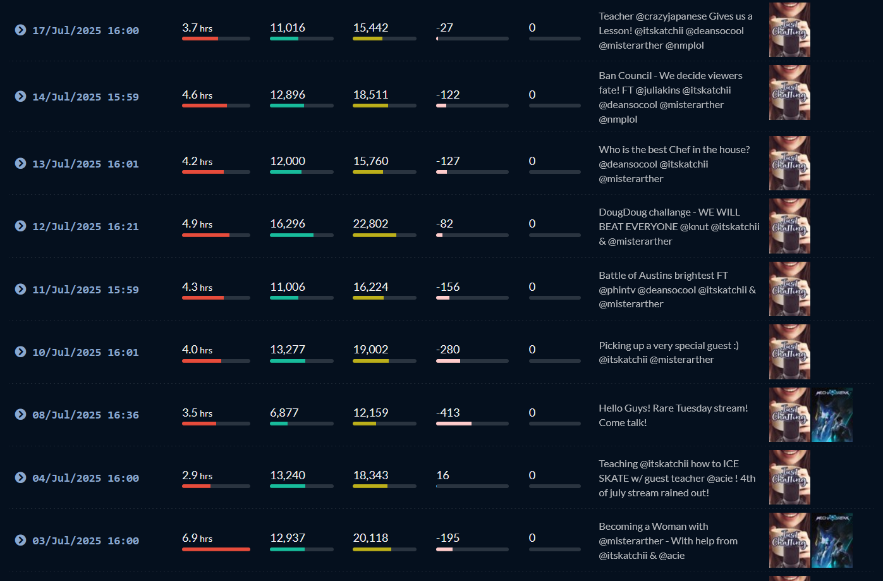
Task: Expand the 03/Jul/2025 16:00 stream row
Action: 20,540
